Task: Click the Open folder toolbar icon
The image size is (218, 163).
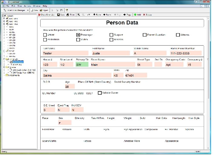Action: 41,10
